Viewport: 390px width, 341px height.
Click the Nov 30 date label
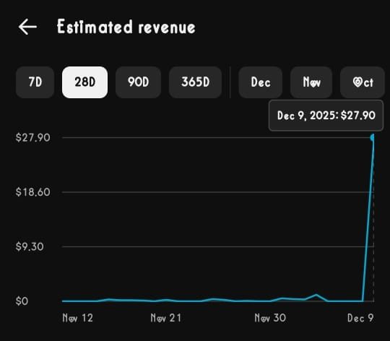tap(270, 318)
